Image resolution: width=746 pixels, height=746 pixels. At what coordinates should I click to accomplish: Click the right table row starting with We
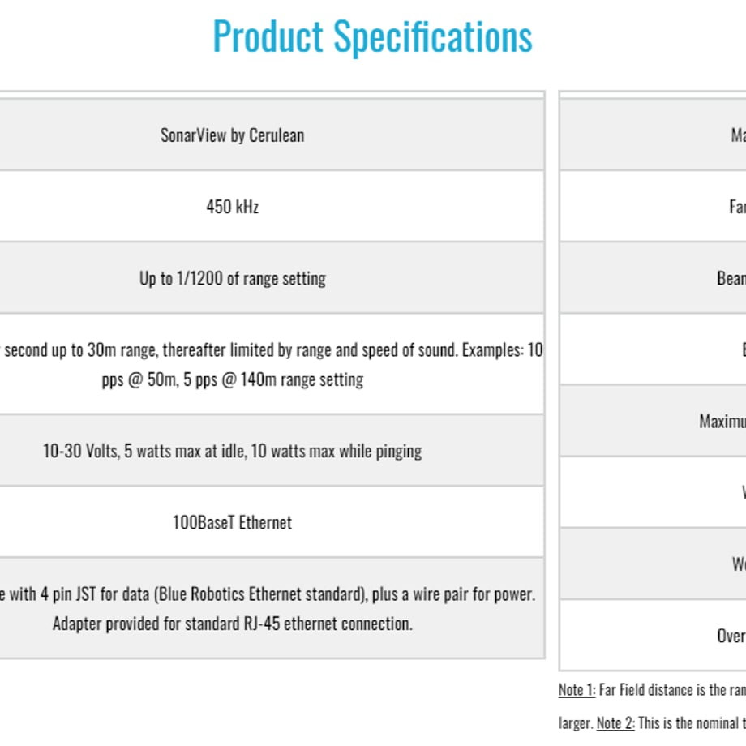point(653,564)
